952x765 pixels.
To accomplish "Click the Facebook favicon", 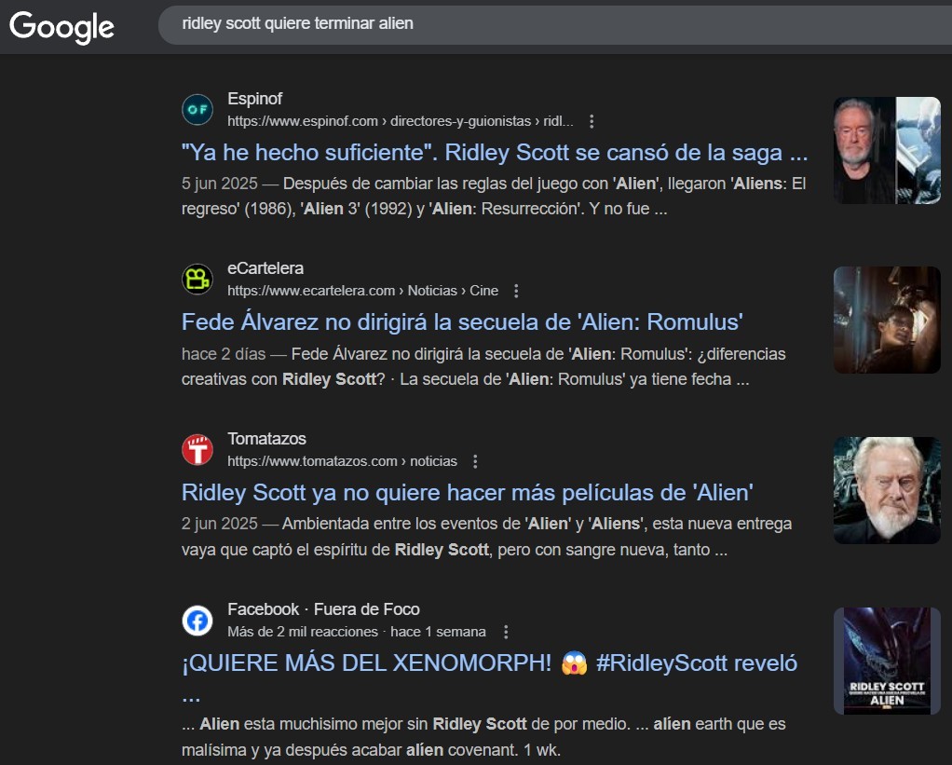I will [197, 621].
